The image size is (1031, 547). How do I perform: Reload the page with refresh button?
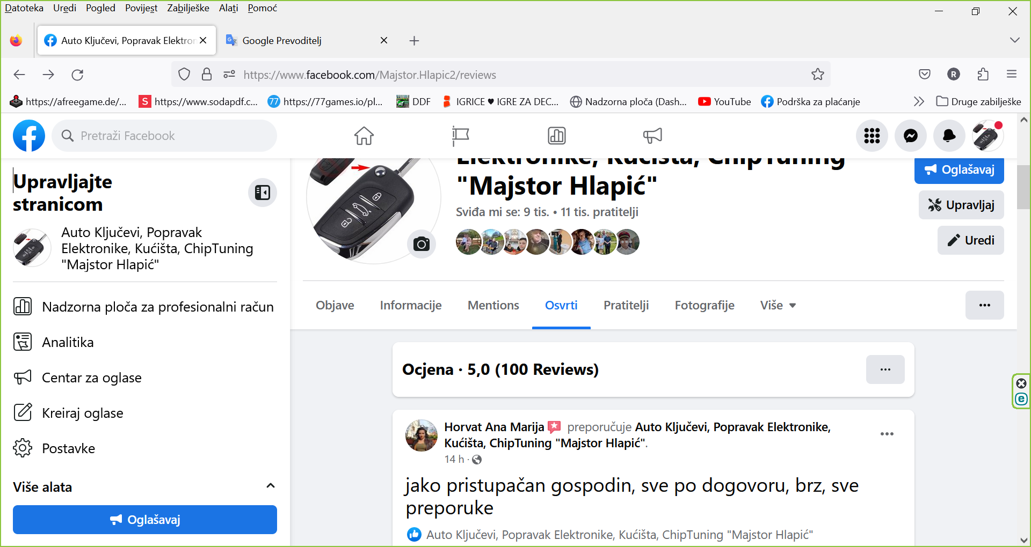(x=77, y=75)
